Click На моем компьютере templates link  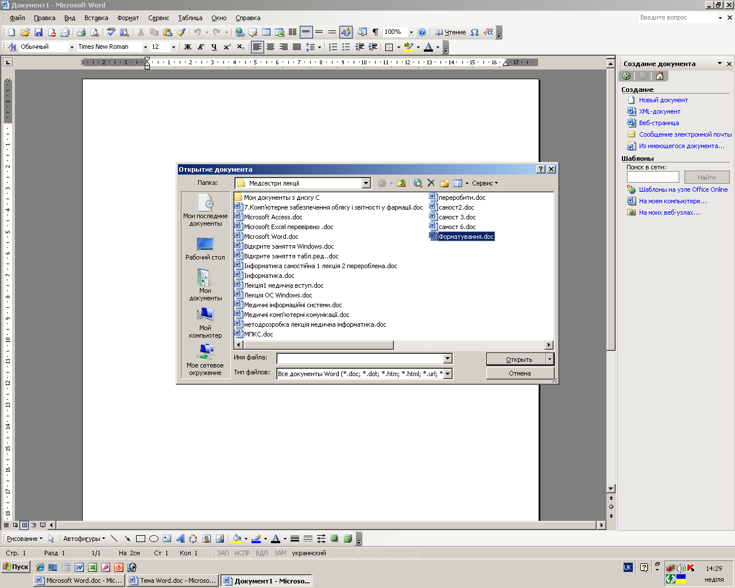point(673,201)
